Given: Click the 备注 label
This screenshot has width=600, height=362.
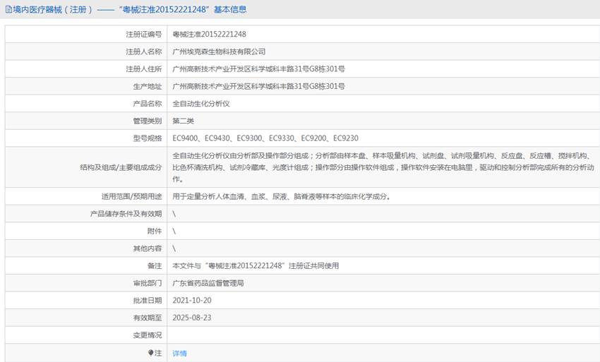Looking at the screenshot, I should click(155, 265).
